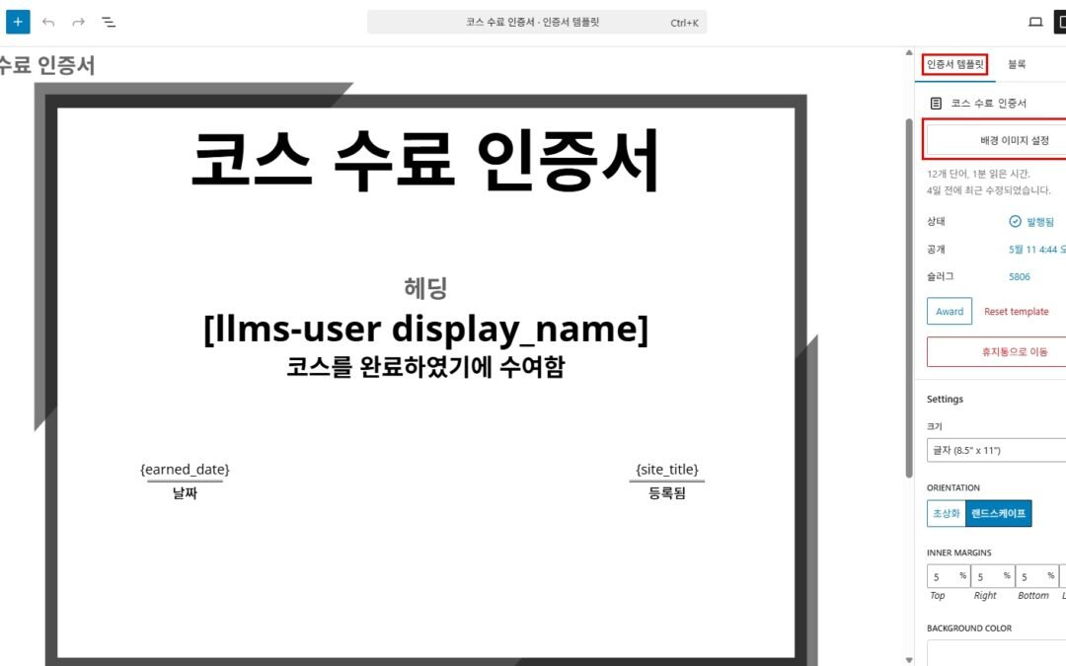Open the 발행됨 status link
Image resolution: width=1066 pixels, height=666 pixels.
pyautogui.click(x=1040, y=222)
